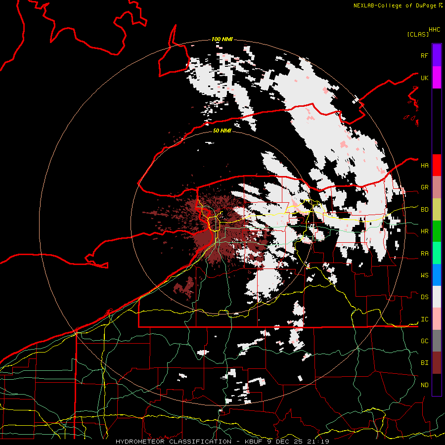
Task: Click the IC legend label
Action: pos(425,319)
